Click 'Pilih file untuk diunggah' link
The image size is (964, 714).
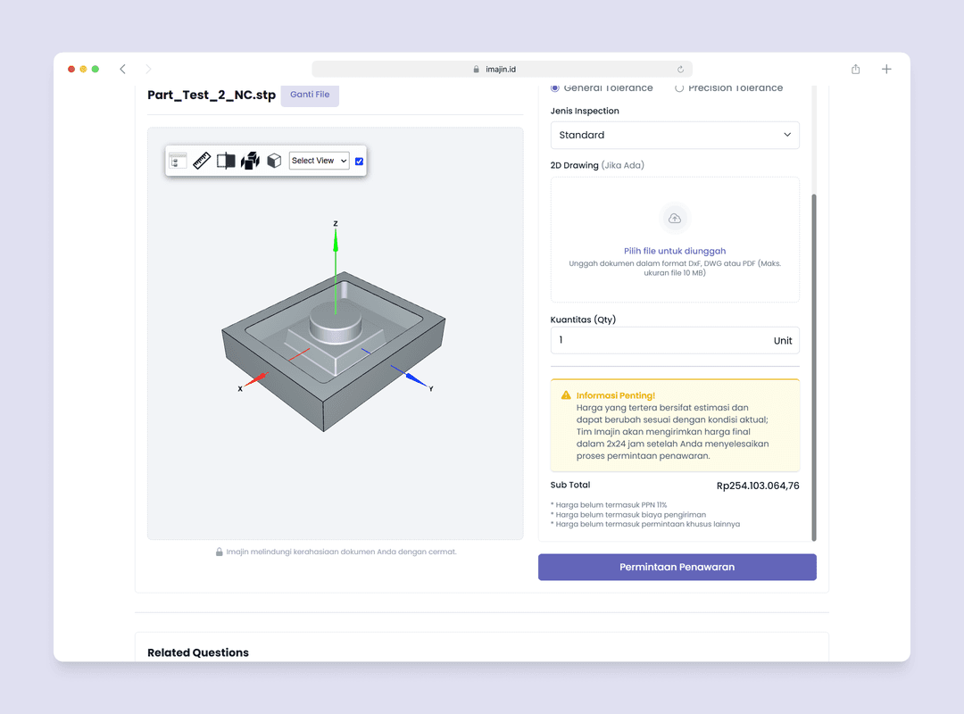[675, 252]
